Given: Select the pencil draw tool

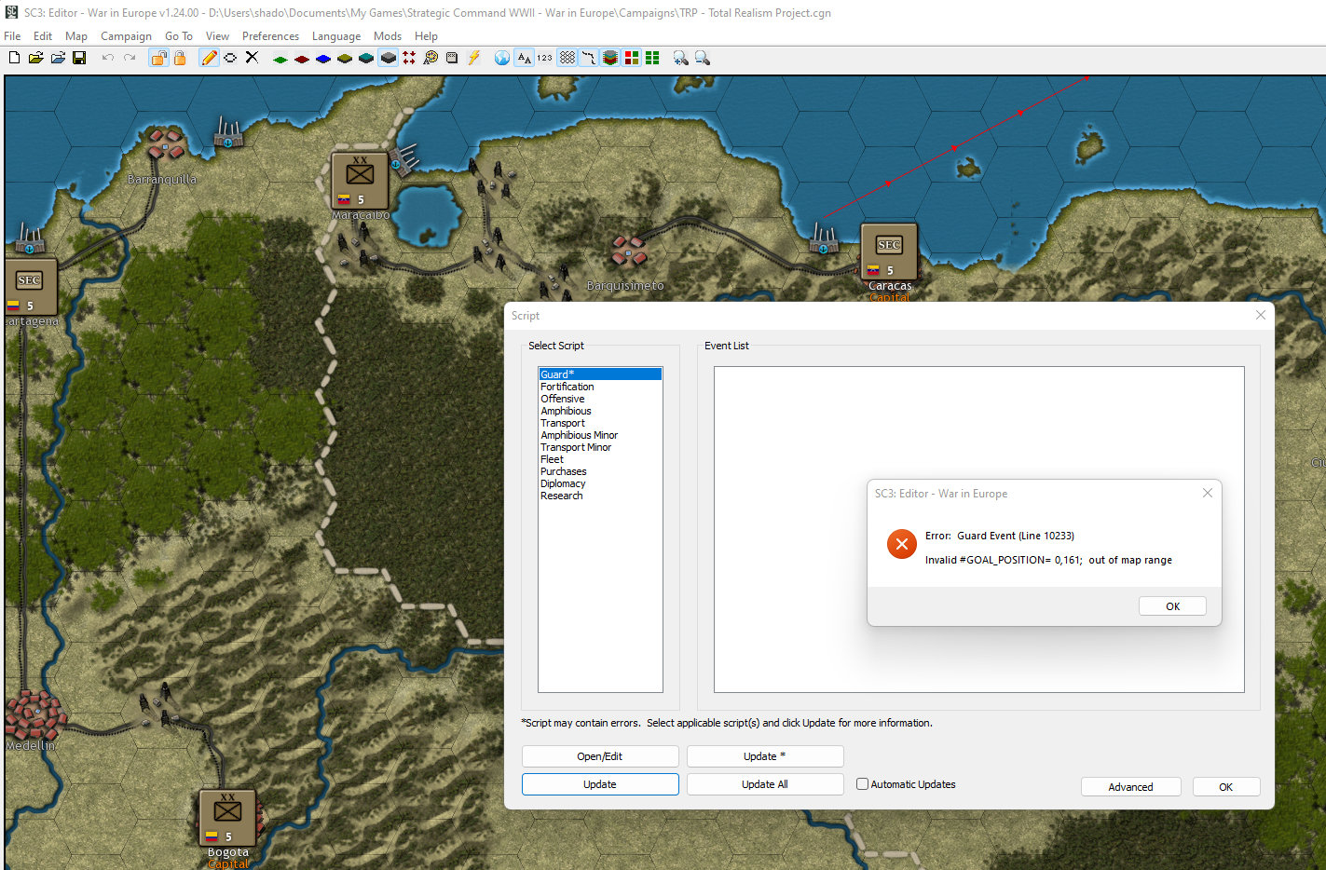Looking at the screenshot, I should pyautogui.click(x=209, y=58).
